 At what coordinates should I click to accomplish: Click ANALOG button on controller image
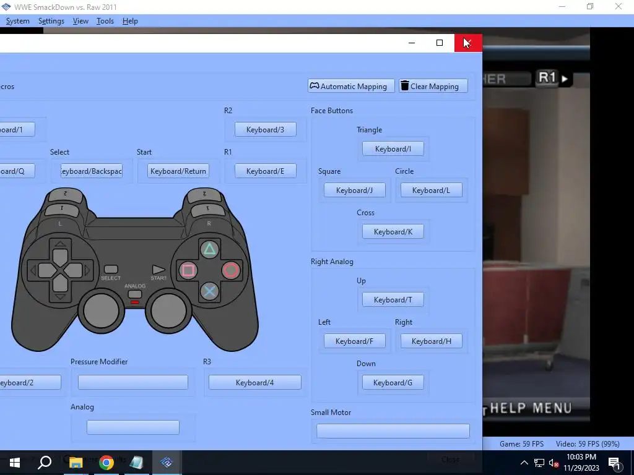pos(134,294)
